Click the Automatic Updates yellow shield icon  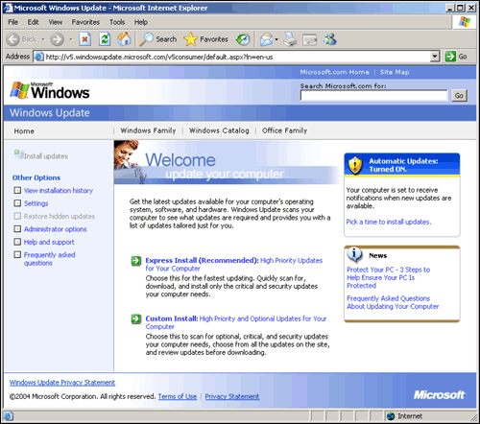[x=355, y=165]
